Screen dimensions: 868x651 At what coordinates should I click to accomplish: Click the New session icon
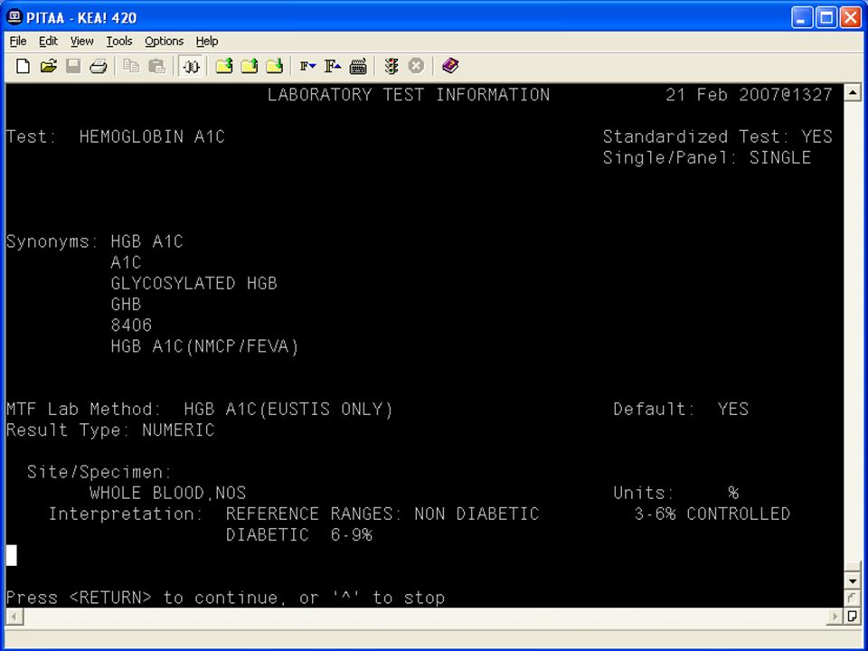(23, 66)
